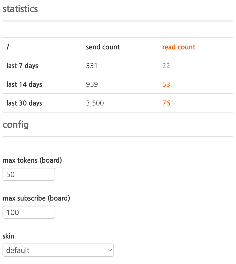Click the max tokens (board) input field

(x=29, y=174)
